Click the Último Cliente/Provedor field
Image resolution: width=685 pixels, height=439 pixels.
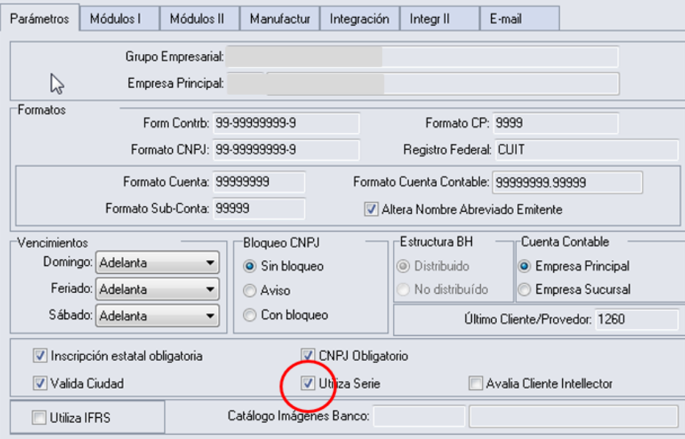pyautogui.click(x=637, y=319)
